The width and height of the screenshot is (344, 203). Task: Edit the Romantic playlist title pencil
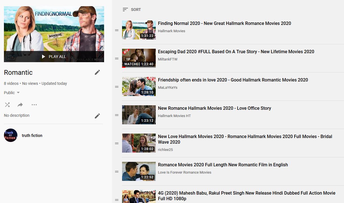[x=97, y=72]
